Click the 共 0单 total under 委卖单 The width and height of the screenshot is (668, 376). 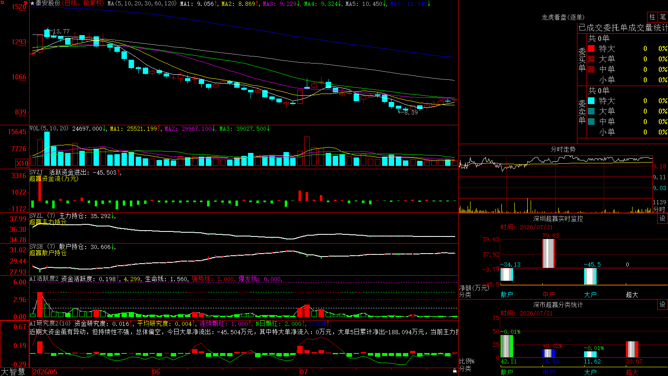click(x=599, y=90)
